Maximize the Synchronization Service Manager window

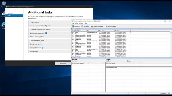(x=165, y=21)
